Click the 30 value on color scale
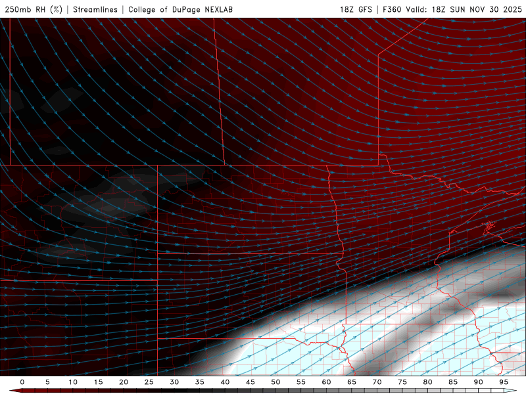This screenshot has height=394, width=526. [174, 382]
